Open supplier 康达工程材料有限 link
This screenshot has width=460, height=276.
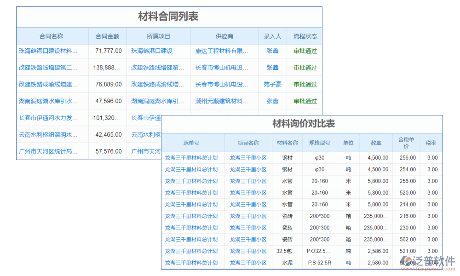coord(224,51)
